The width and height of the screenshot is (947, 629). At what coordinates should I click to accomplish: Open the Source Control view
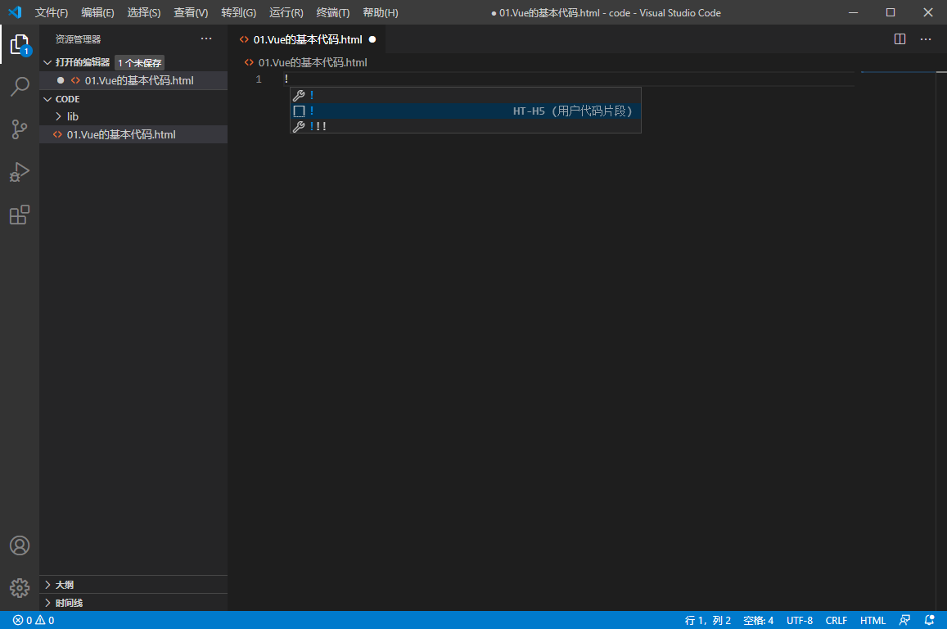[20, 129]
